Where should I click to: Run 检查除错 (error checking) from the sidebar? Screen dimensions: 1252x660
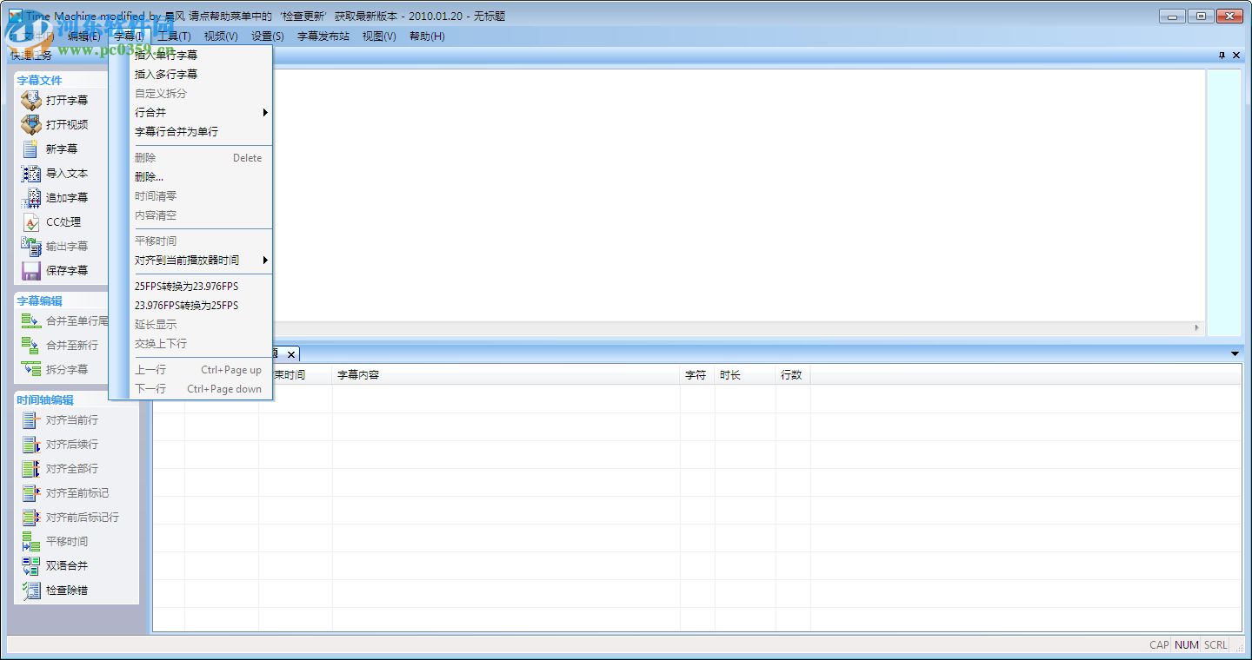(31, 591)
